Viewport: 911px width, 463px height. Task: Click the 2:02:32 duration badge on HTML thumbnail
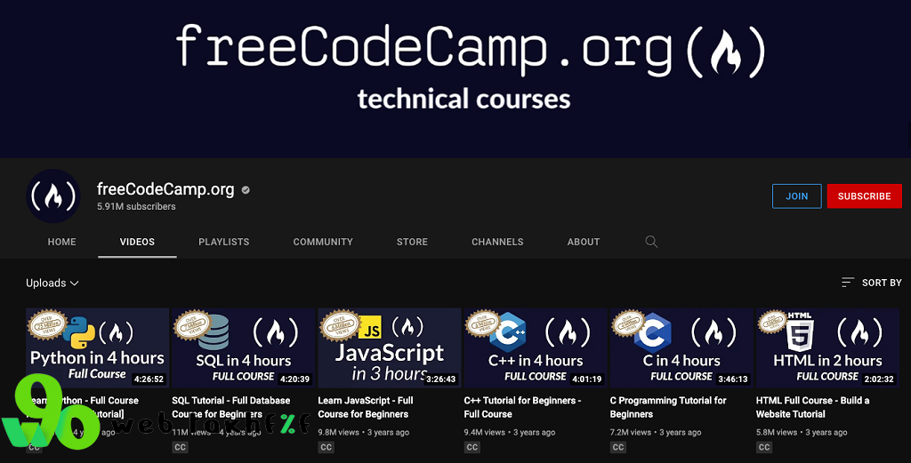[878, 379]
